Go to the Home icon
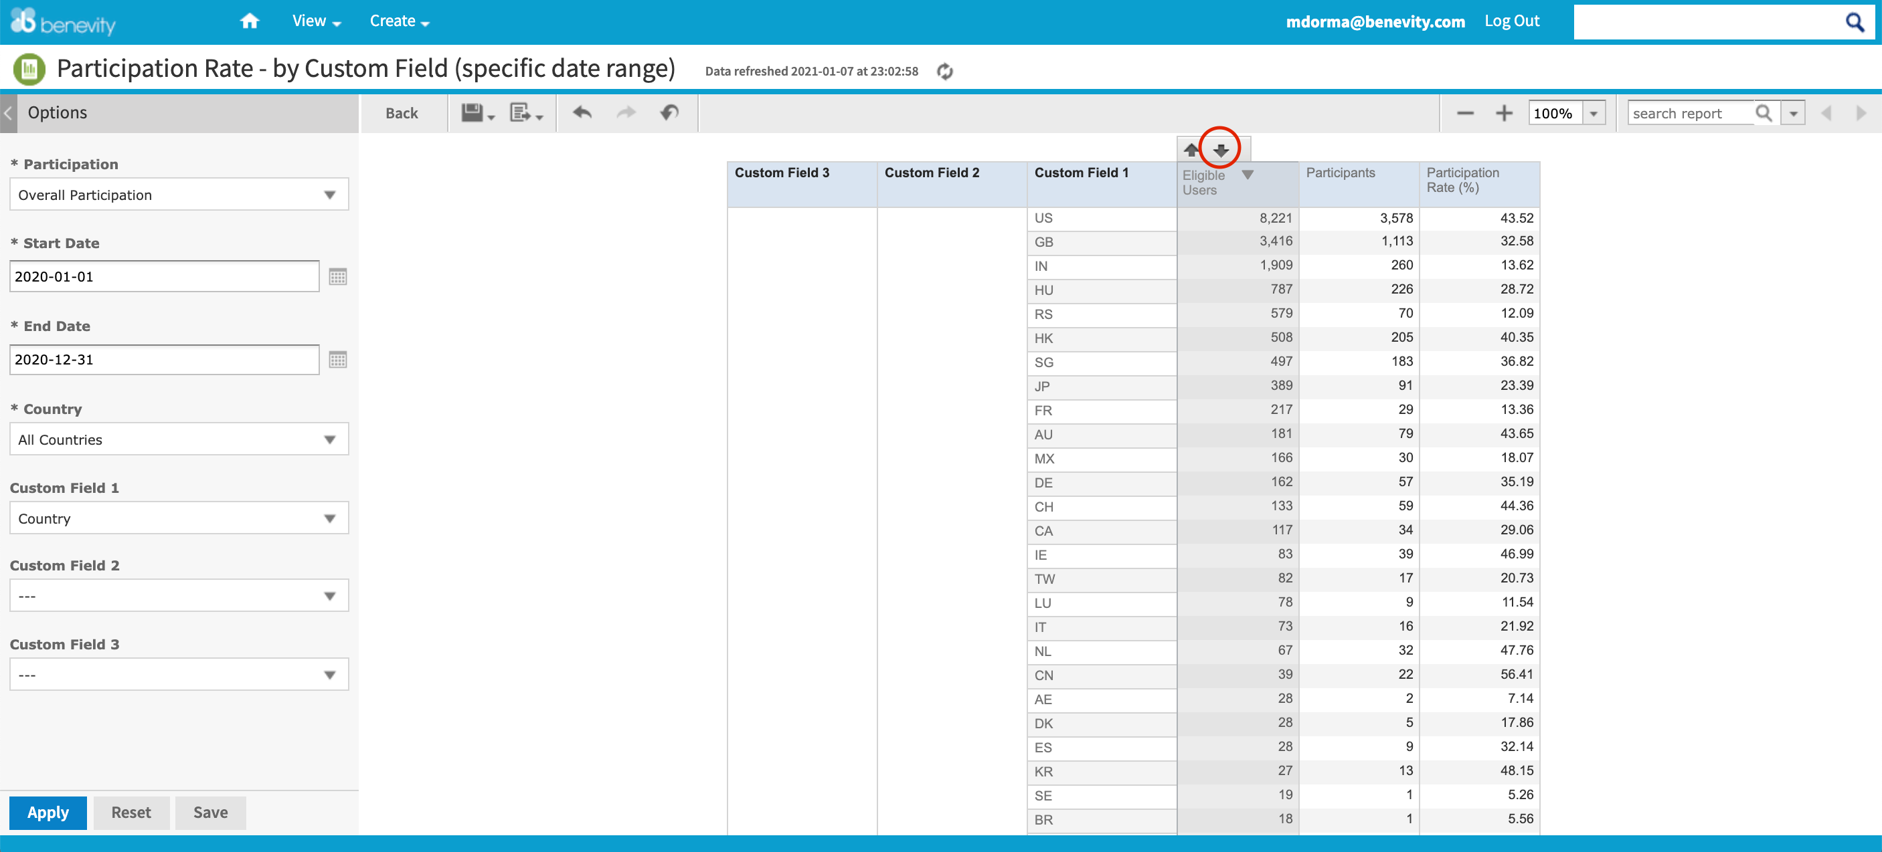The width and height of the screenshot is (1882, 852). (250, 21)
